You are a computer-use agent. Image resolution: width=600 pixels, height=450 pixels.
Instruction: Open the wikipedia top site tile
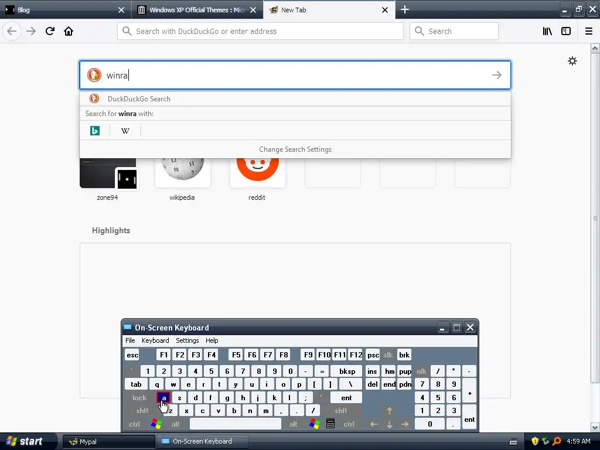[x=183, y=179]
